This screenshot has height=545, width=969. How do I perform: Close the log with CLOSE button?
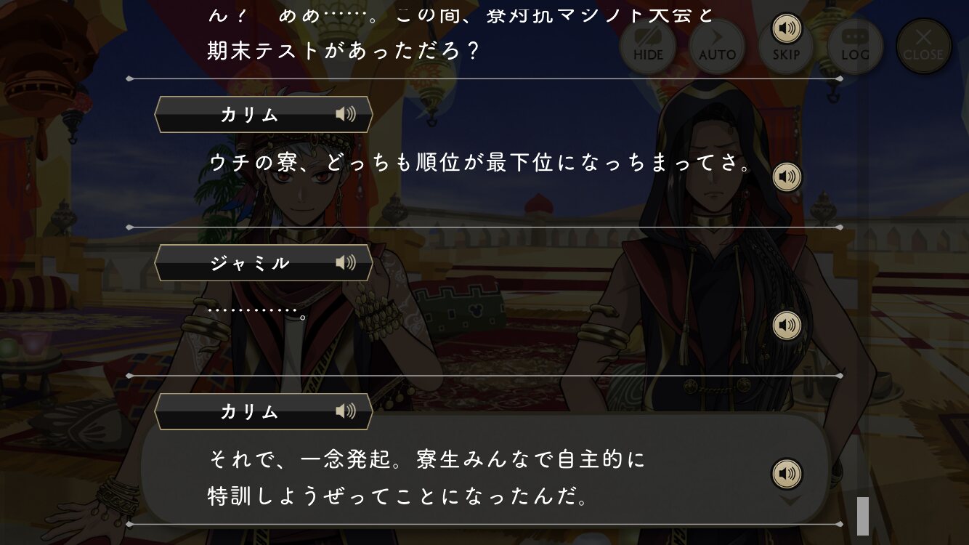click(x=923, y=46)
